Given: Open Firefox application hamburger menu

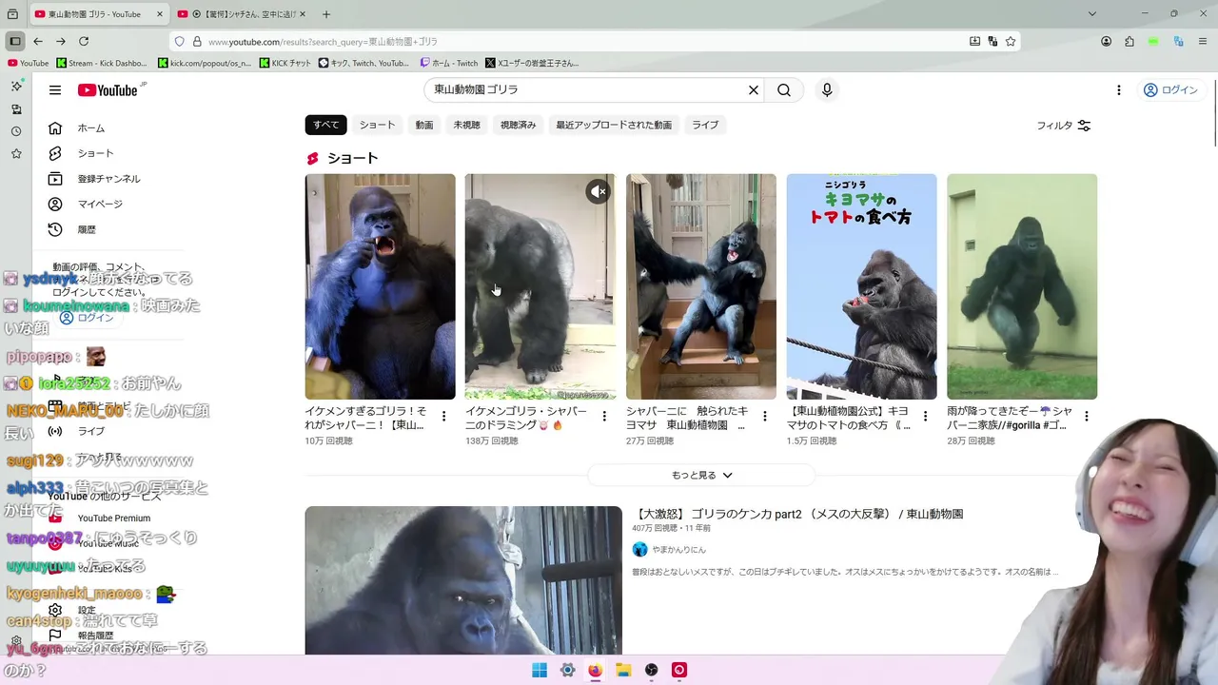Looking at the screenshot, I should [x=1202, y=42].
